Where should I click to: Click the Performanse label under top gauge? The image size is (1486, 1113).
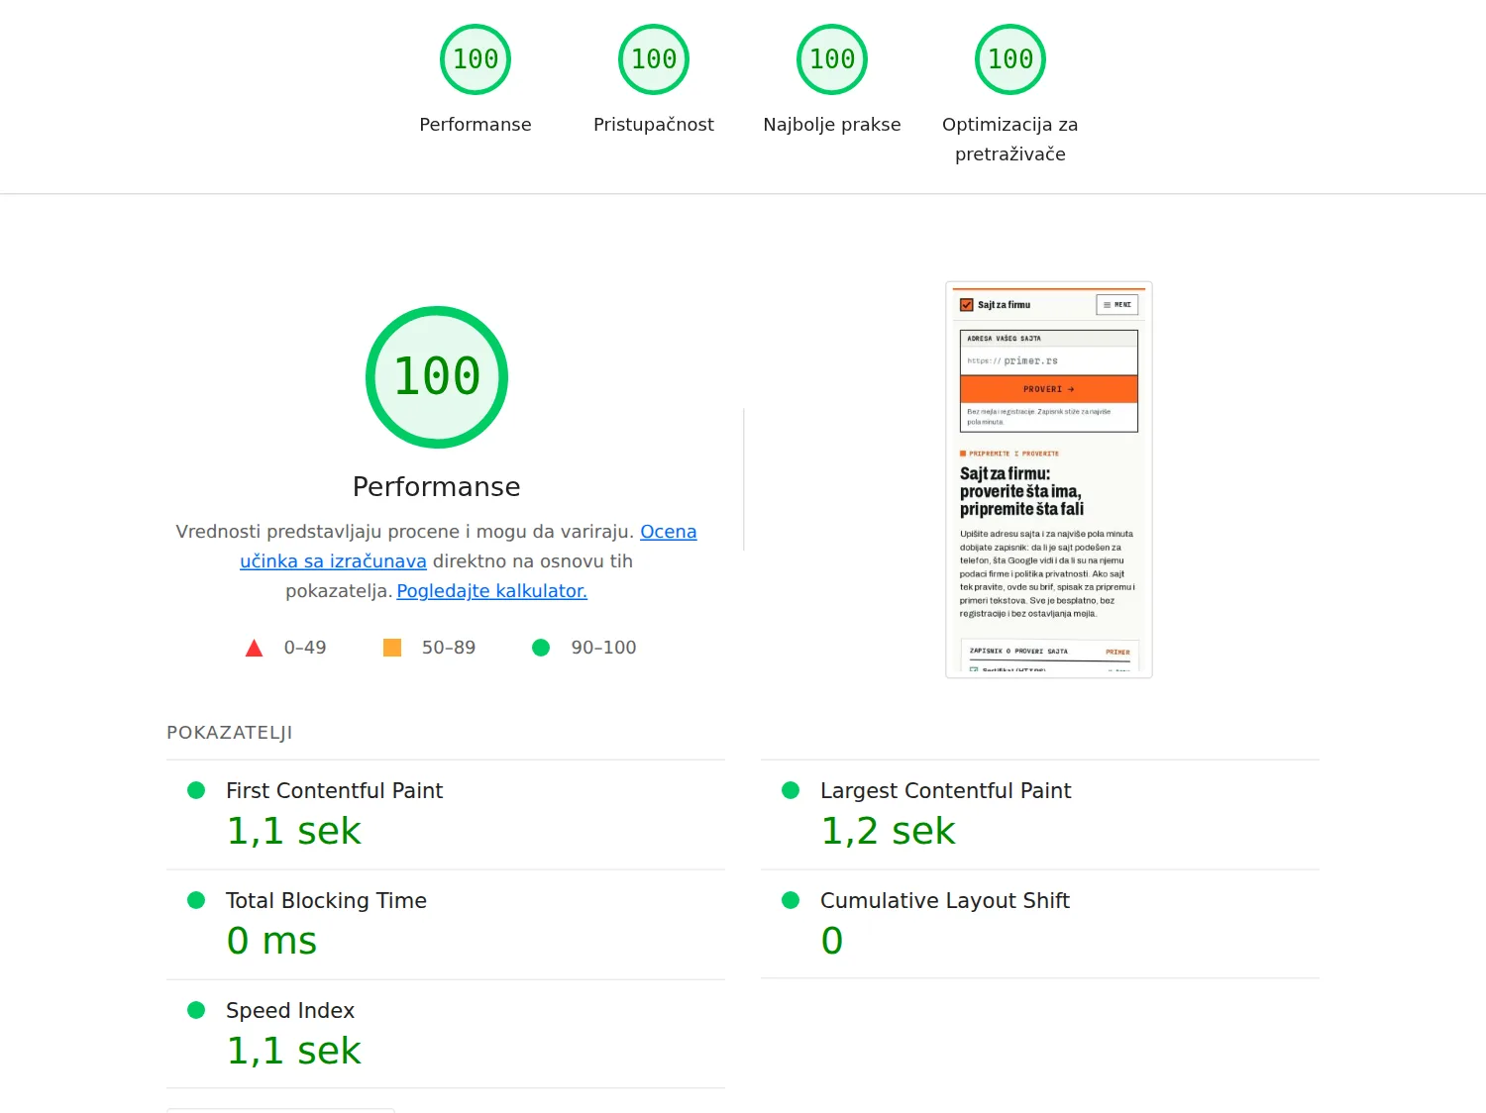point(476,125)
